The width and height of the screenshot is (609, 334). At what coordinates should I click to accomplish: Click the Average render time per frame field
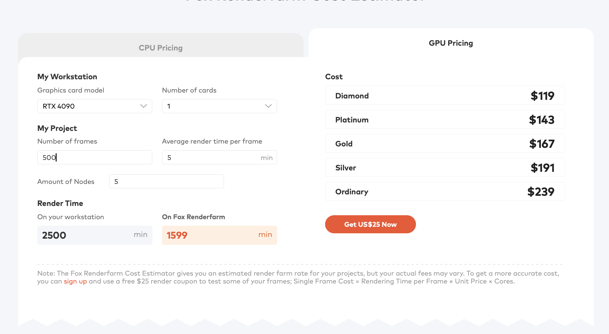pyautogui.click(x=219, y=157)
